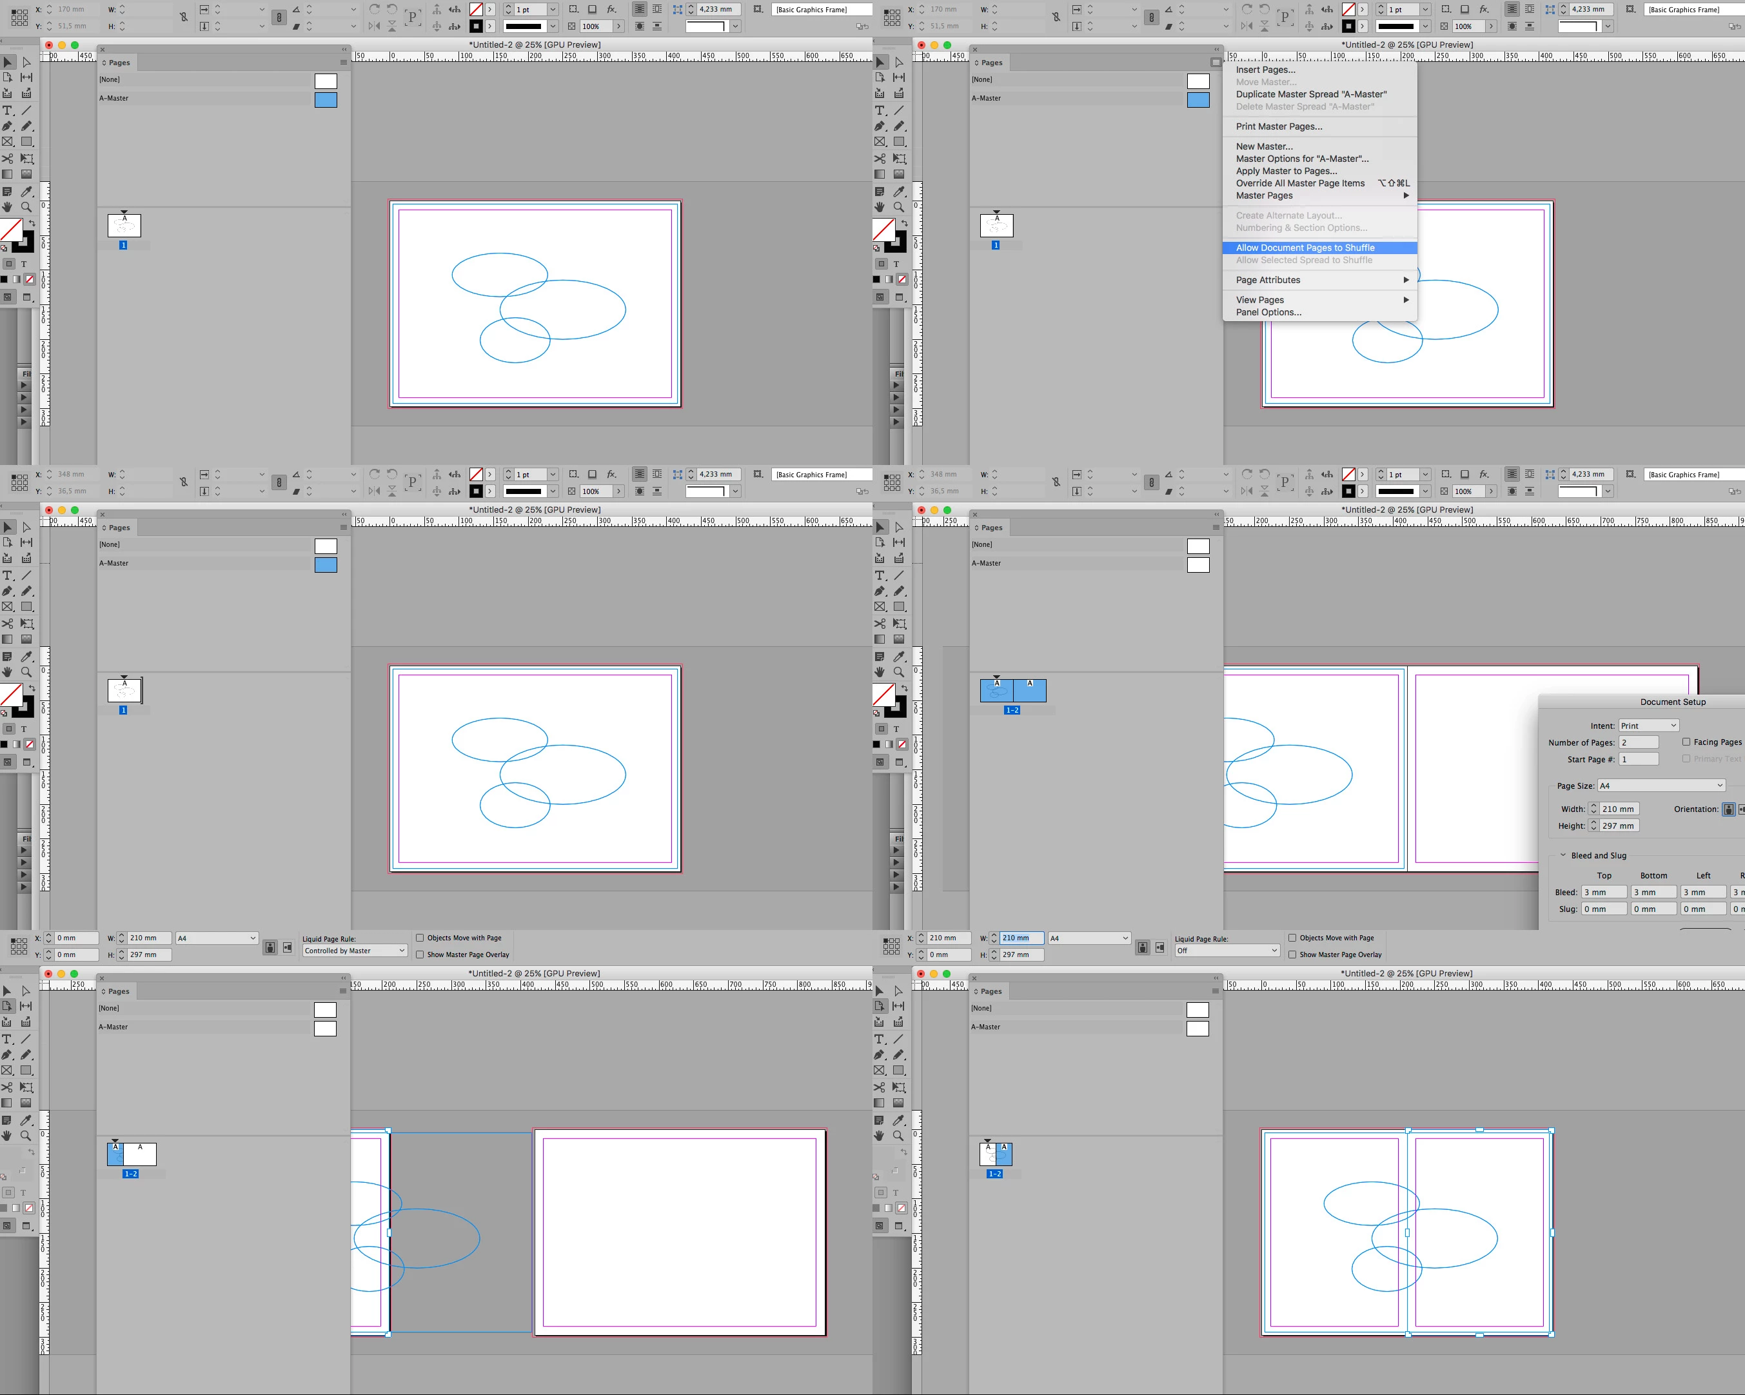Choose Allow Document Pages to Shuffle
Screen dimensions: 1745x1395
click(1305, 248)
